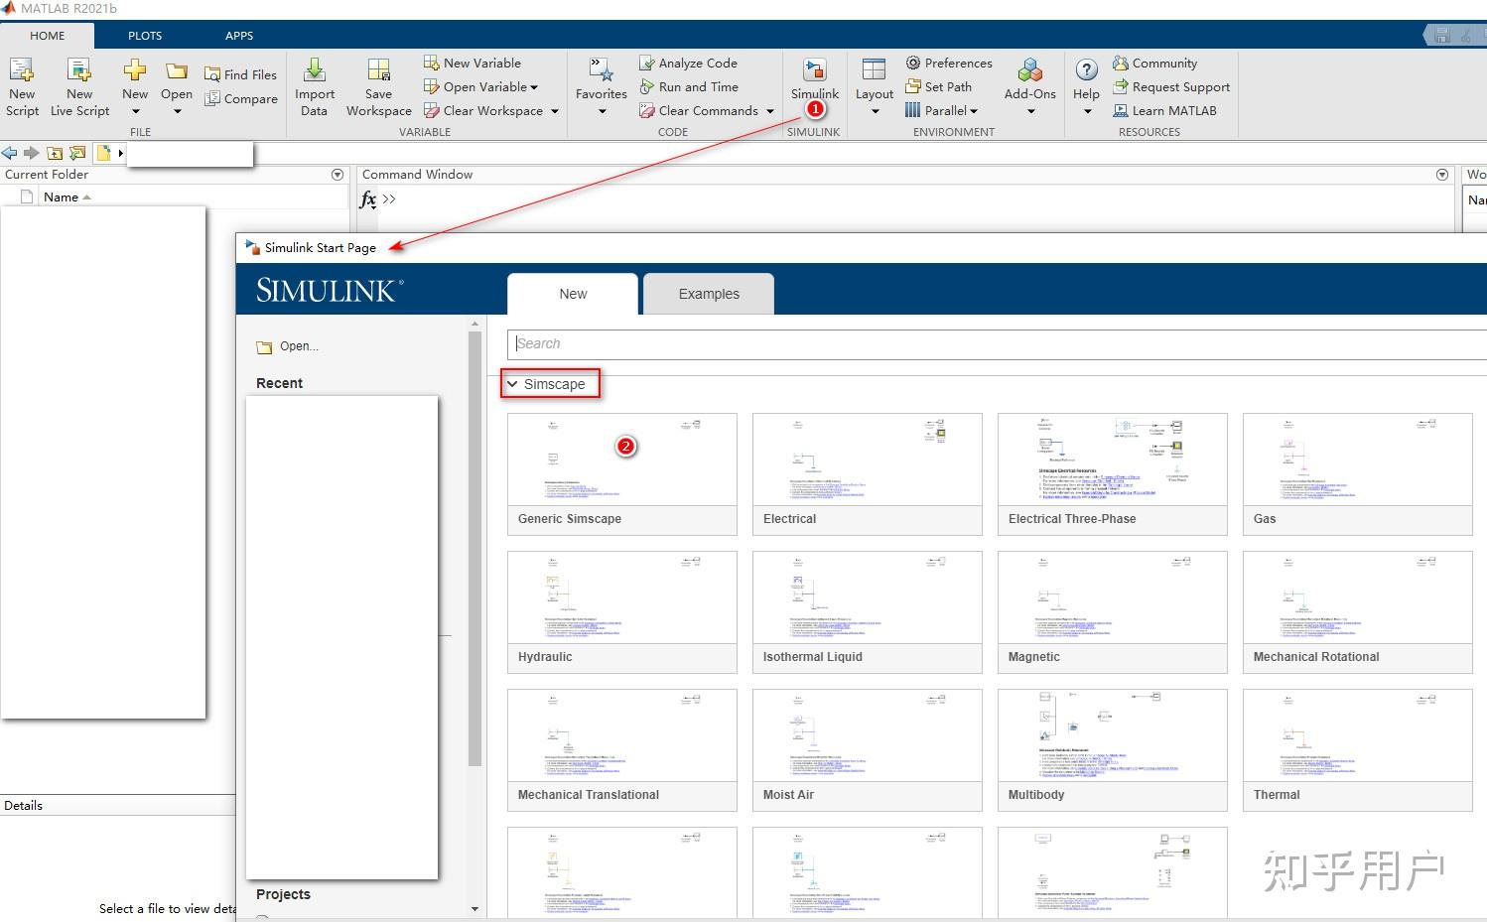This screenshot has width=1487, height=922.
Task: Select the Generic Simscape template
Action: pyautogui.click(x=622, y=474)
